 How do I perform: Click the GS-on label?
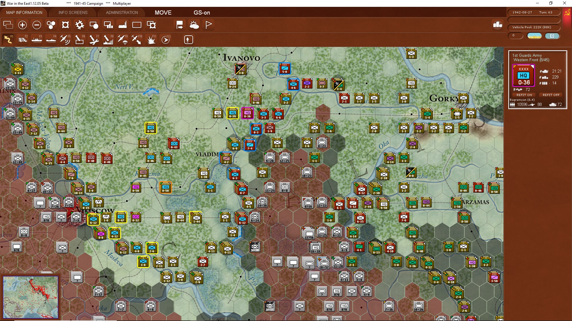coord(202,12)
